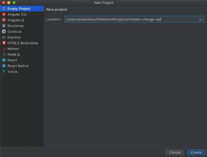Click the Vue.js V icon

click(x=4, y=71)
